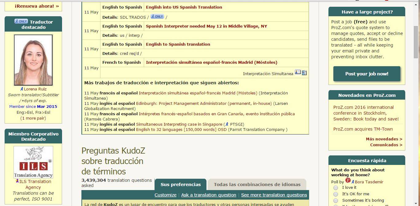Screen dimensions: 420x206
Task: Click the ONLY badge in the Traductor destacado header
Action: (x=21, y=21)
